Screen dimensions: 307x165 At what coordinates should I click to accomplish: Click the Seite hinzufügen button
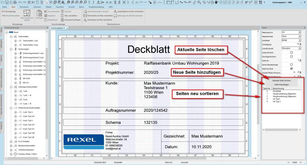(x=281, y=84)
